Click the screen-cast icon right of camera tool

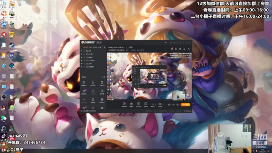pyautogui.click(x=139, y=104)
